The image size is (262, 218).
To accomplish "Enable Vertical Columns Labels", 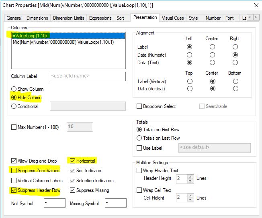I will click(14, 180).
